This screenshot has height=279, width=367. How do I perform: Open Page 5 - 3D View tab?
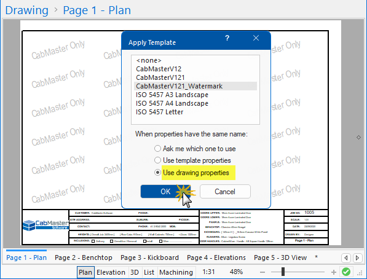pos(280,257)
